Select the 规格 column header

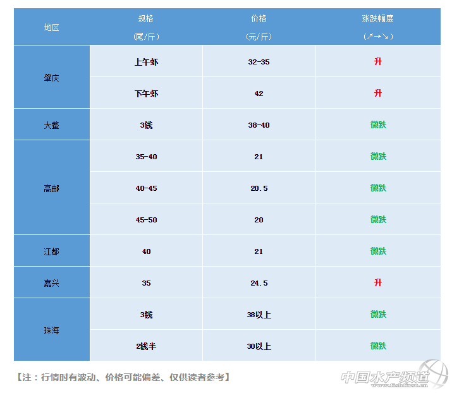click(x=146, y=27)
